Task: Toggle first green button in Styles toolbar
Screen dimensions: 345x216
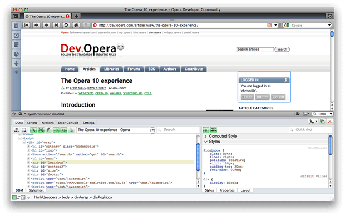Action: point(206,130)
